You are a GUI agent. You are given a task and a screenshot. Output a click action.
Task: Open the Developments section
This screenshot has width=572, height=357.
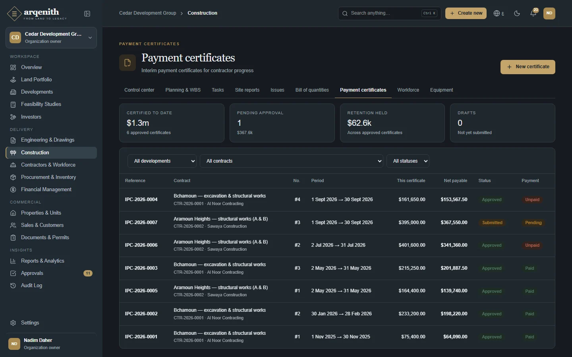point(51,92)
